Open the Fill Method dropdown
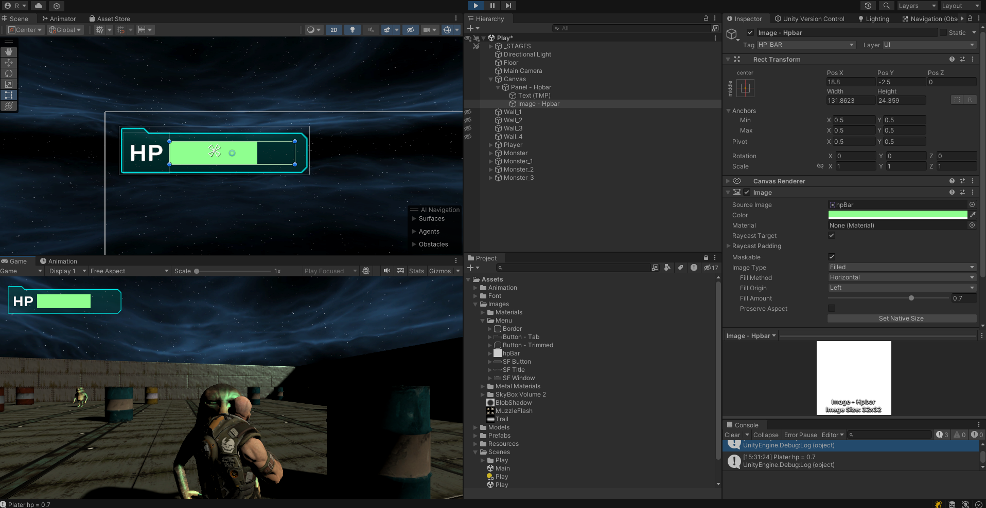 [902, 277]
